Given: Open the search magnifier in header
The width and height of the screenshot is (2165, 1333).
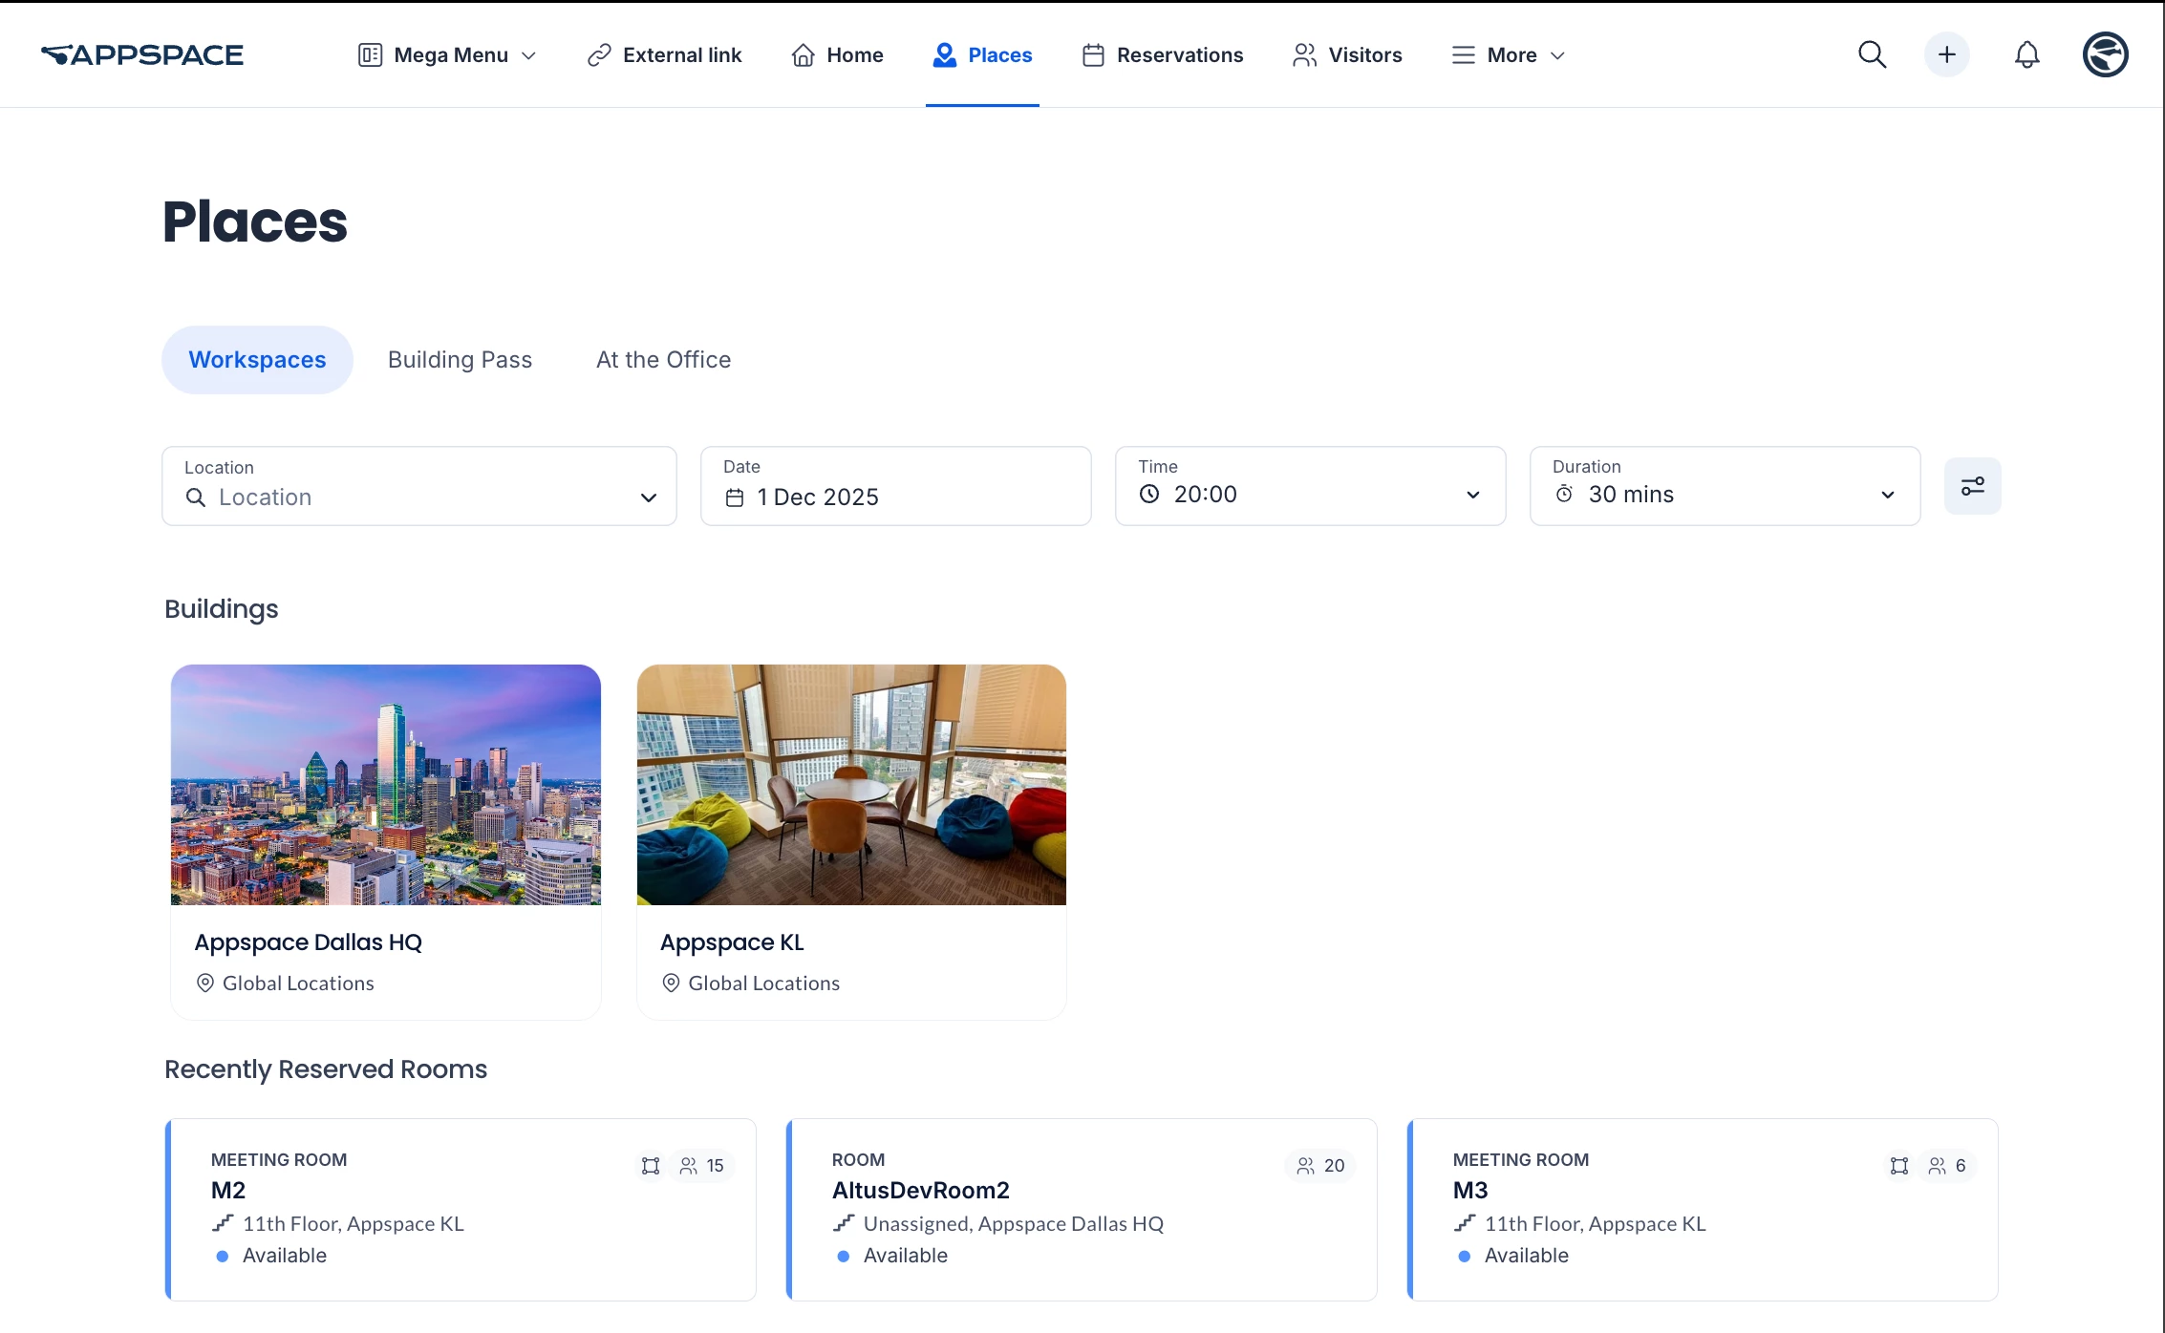Looking at the screenshot, I should (1872, 54).
